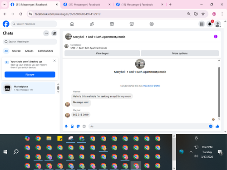Choose a sticker icon in composer

pos(78,126)
